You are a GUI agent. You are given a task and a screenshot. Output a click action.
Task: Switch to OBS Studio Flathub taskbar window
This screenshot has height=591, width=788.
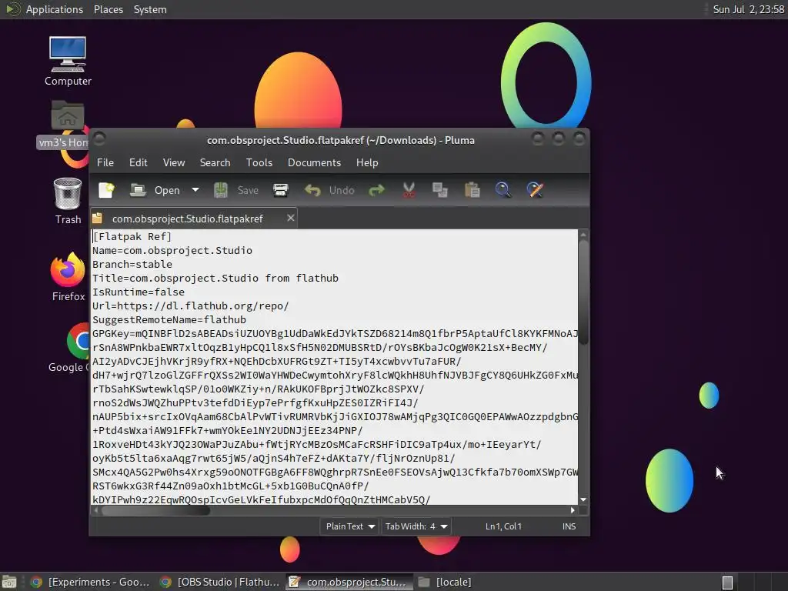point(219,582)
